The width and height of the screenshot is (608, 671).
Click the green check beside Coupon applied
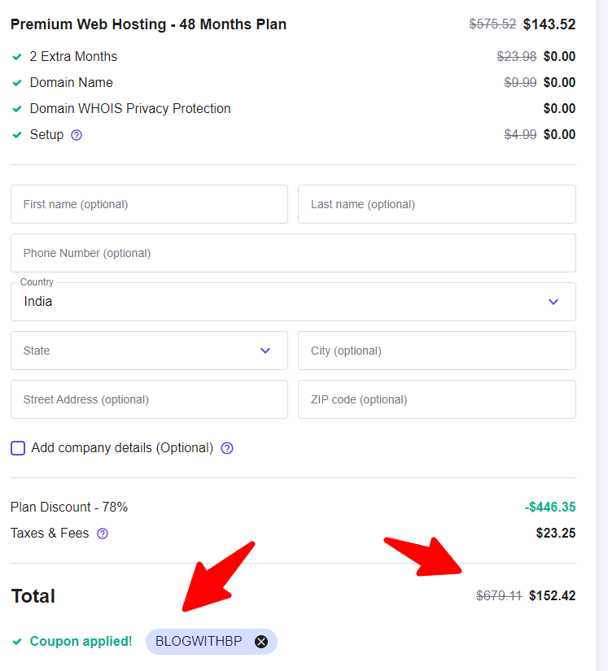click(17, 642)
